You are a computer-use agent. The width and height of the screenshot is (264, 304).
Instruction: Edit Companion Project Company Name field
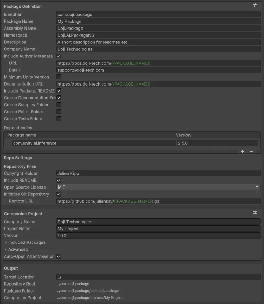[x=158, y=222]
